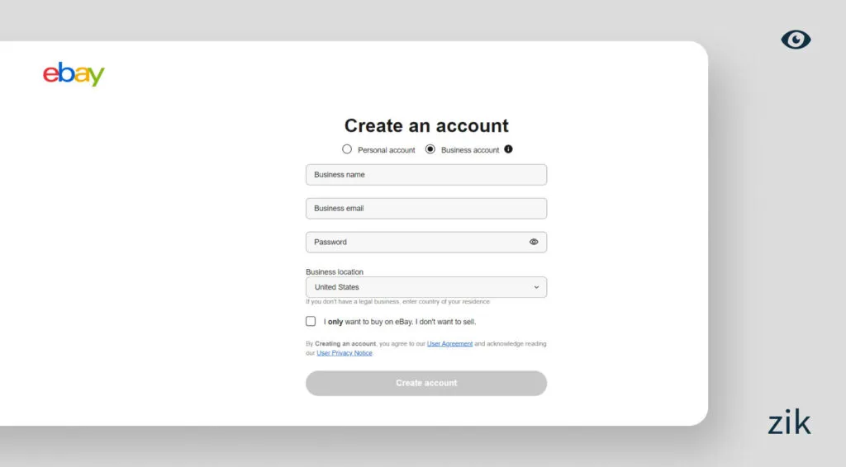Click into the Business email field
This screenshot has width=846, height=467.
pyautogui.click(x=425, y=209)
